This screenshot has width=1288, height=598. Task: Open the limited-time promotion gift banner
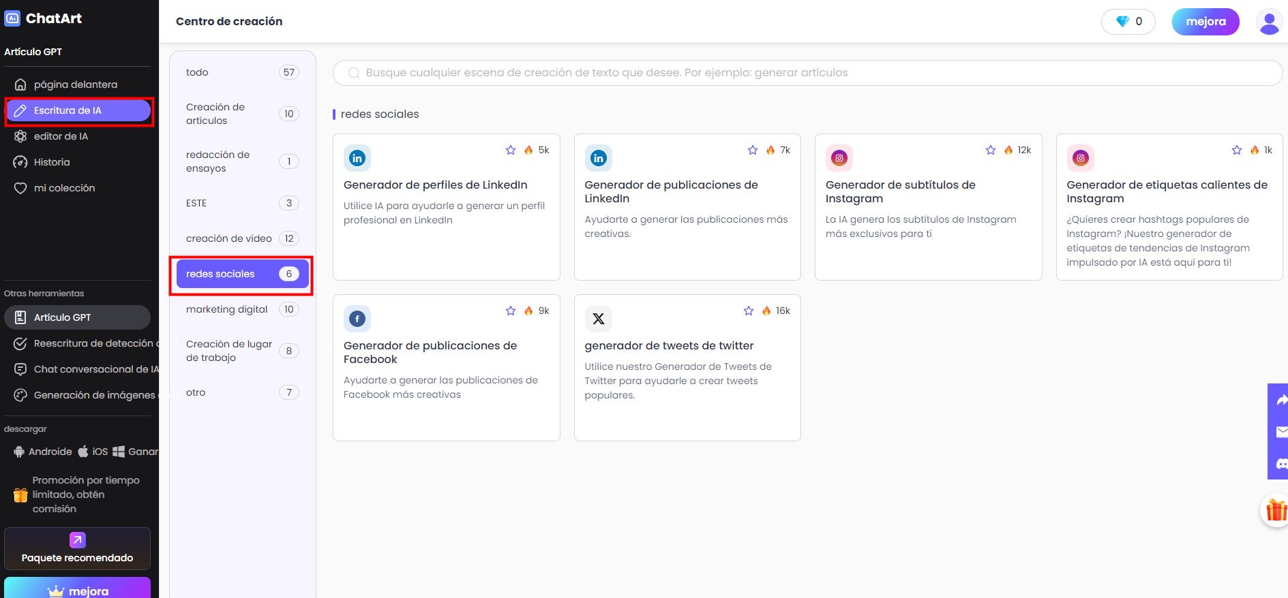[x=78, y=494]
